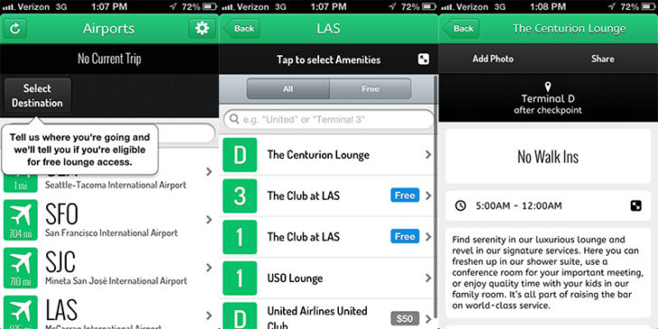The width and height of the screenshot is (658, 329).
Task: Tap Terminal D badge for Centurion Lounge
Action: pos(240,155)
